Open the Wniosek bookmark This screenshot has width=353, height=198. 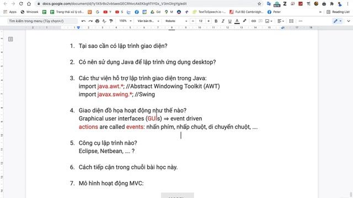coord(29,12)
